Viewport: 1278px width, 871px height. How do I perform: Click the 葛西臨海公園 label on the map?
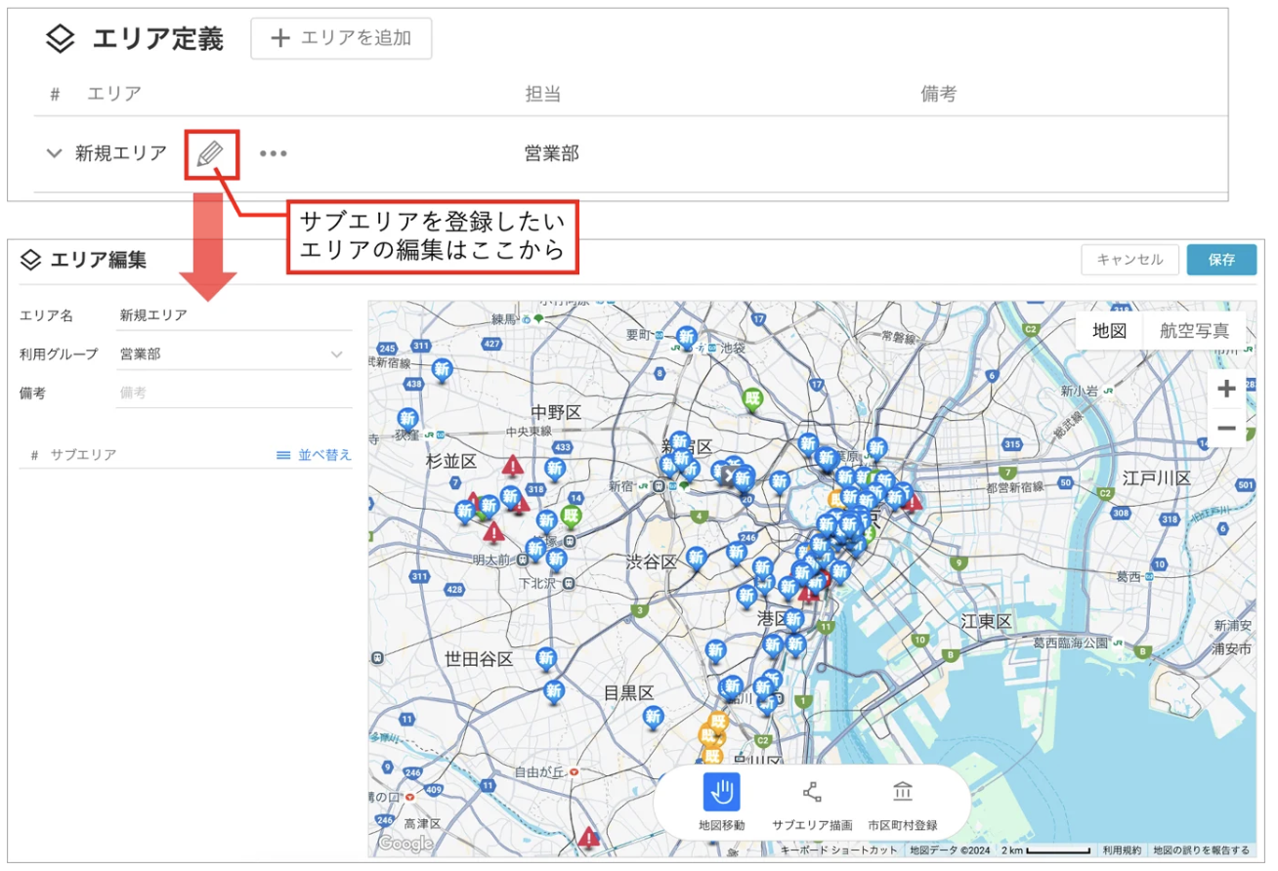pyautogui.click(x=1071, y=643)
